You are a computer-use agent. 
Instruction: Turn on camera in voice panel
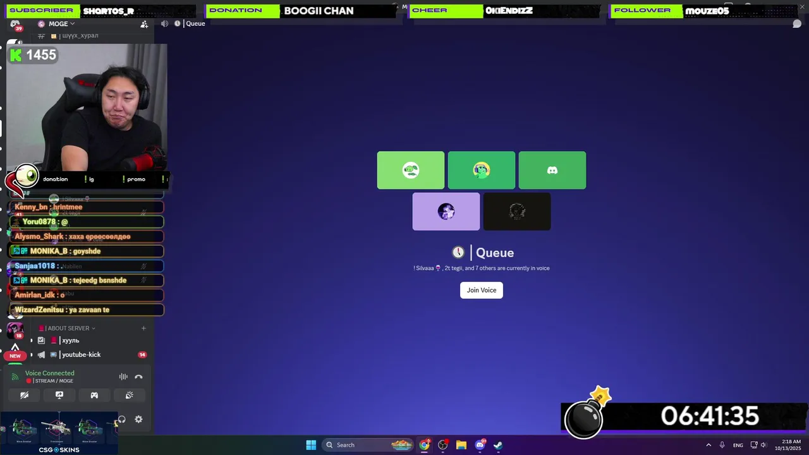24,395
